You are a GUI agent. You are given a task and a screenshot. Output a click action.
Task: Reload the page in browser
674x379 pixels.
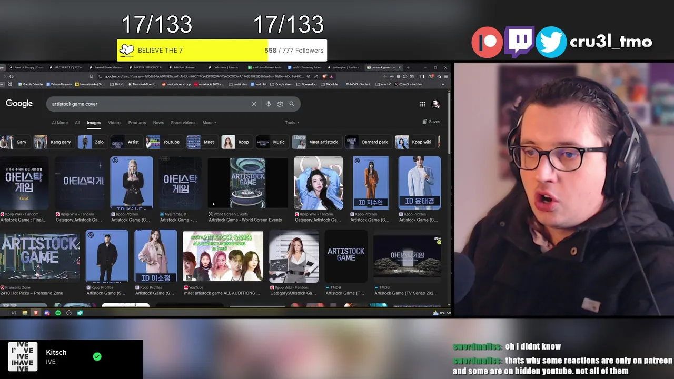pos(12,76)
